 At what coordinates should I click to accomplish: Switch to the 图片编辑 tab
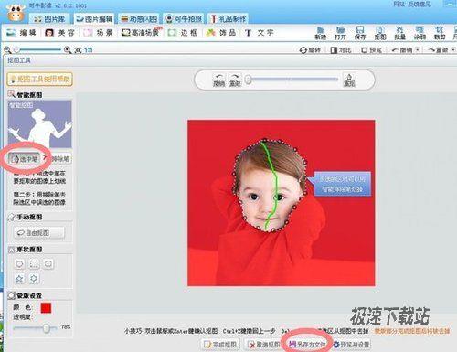[x=94, y=19]
